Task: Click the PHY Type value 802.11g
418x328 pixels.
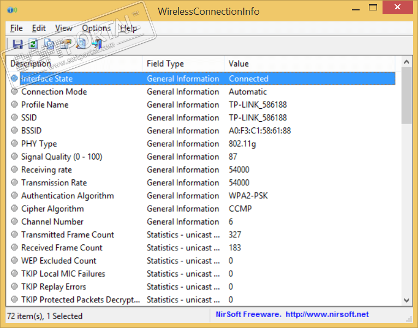Action: [x=242, y=144]
